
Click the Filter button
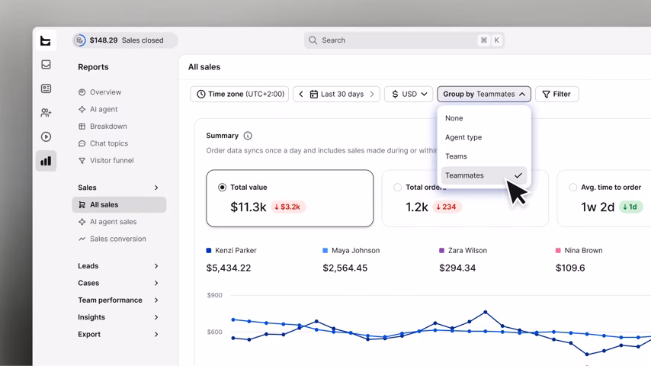556,94
